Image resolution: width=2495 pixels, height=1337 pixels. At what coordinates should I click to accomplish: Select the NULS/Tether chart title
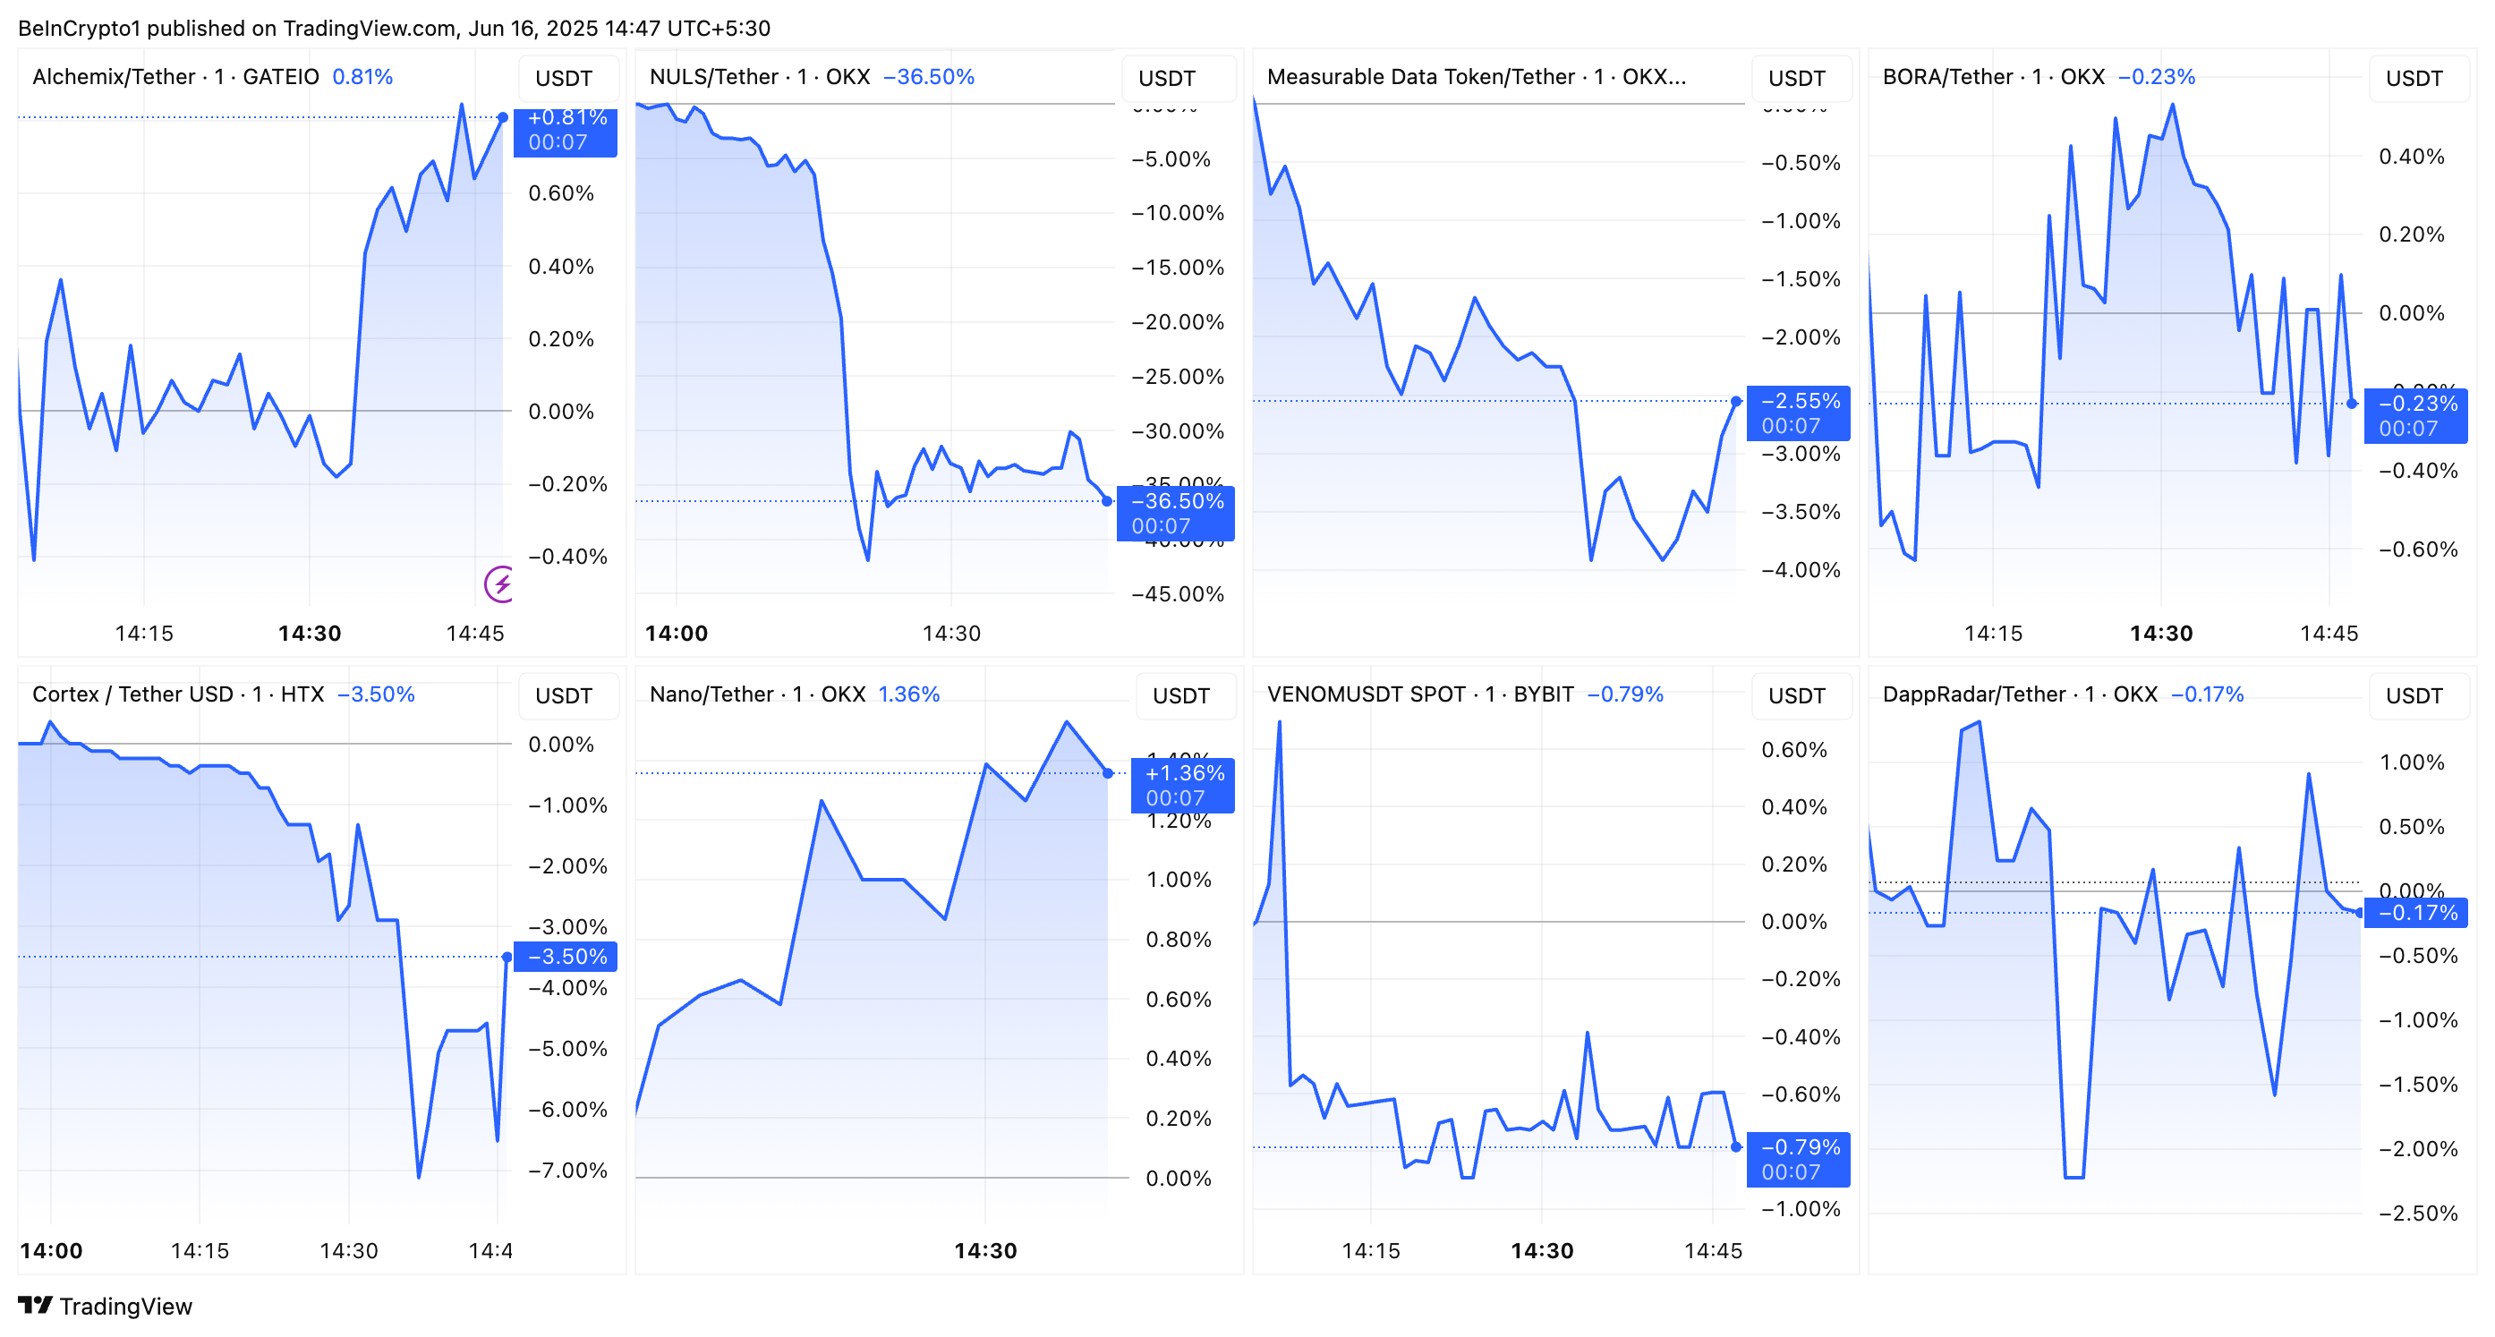click(x=760, y=77)
